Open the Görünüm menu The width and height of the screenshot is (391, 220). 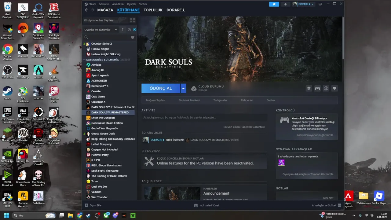(x=104, y=4)
